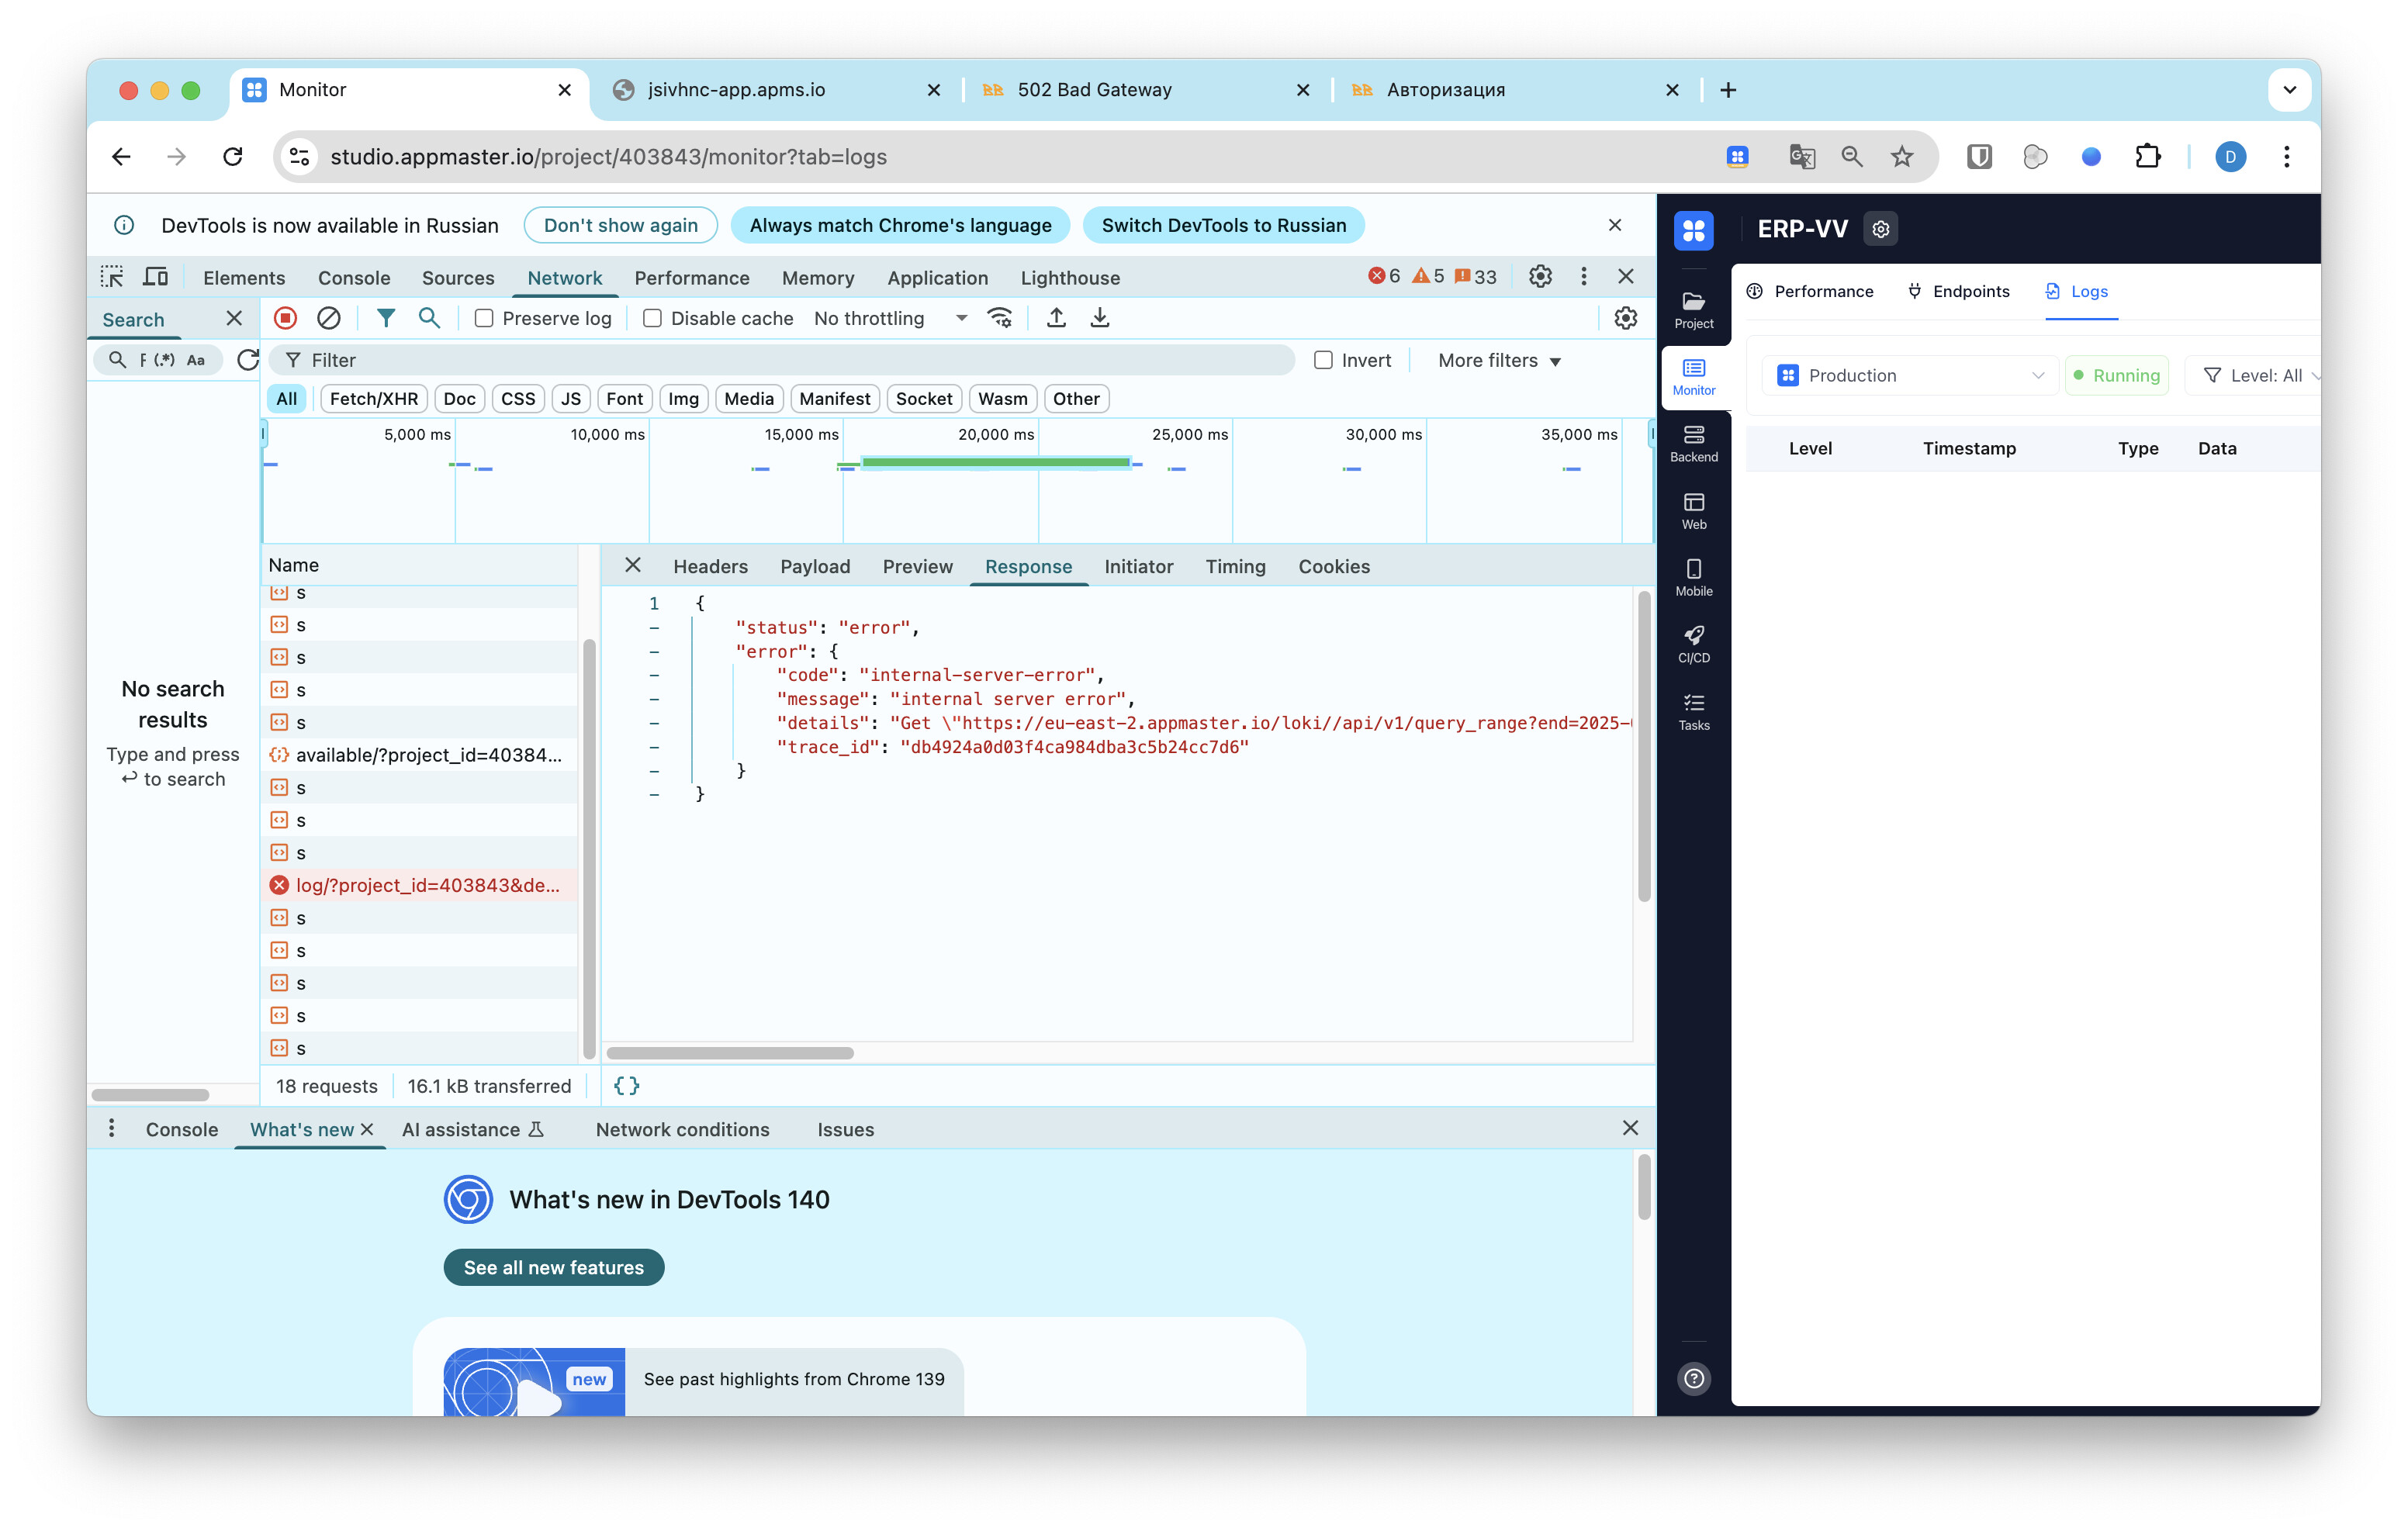The height and width of the screenshot is (1531, 2408).
Task: Expand More filters menu
Action: (x=1499, y=360)
